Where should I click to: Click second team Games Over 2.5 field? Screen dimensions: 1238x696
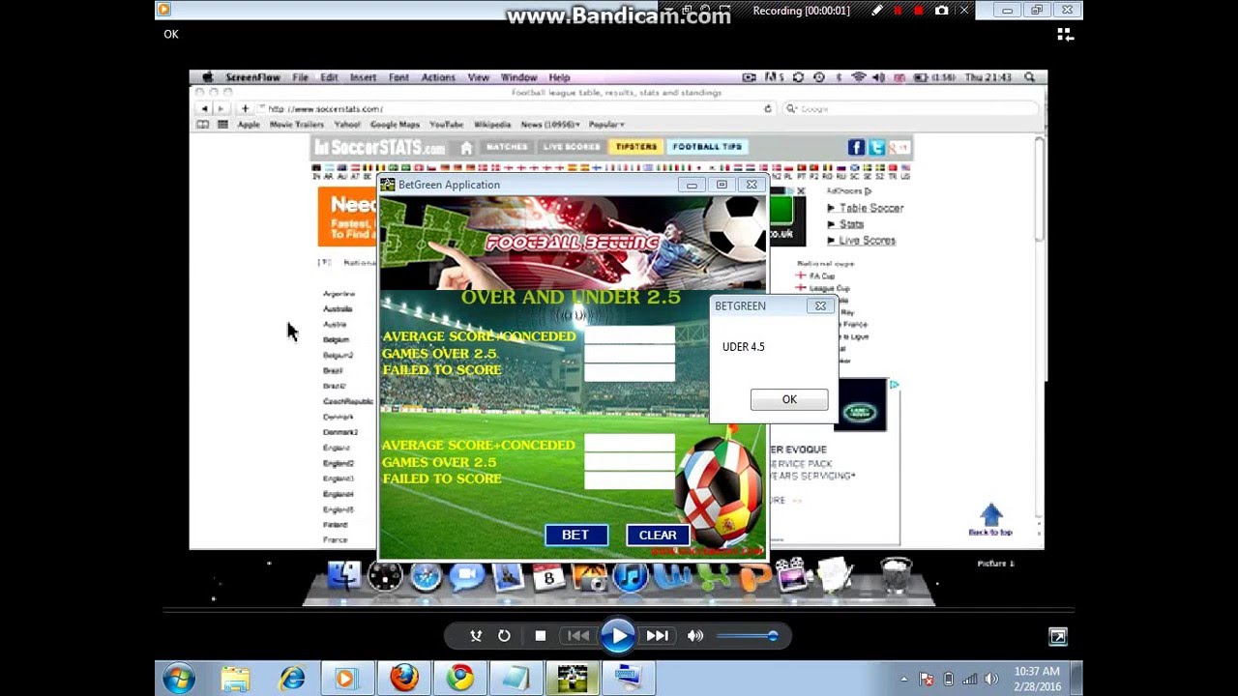click(x=630, y=461)
